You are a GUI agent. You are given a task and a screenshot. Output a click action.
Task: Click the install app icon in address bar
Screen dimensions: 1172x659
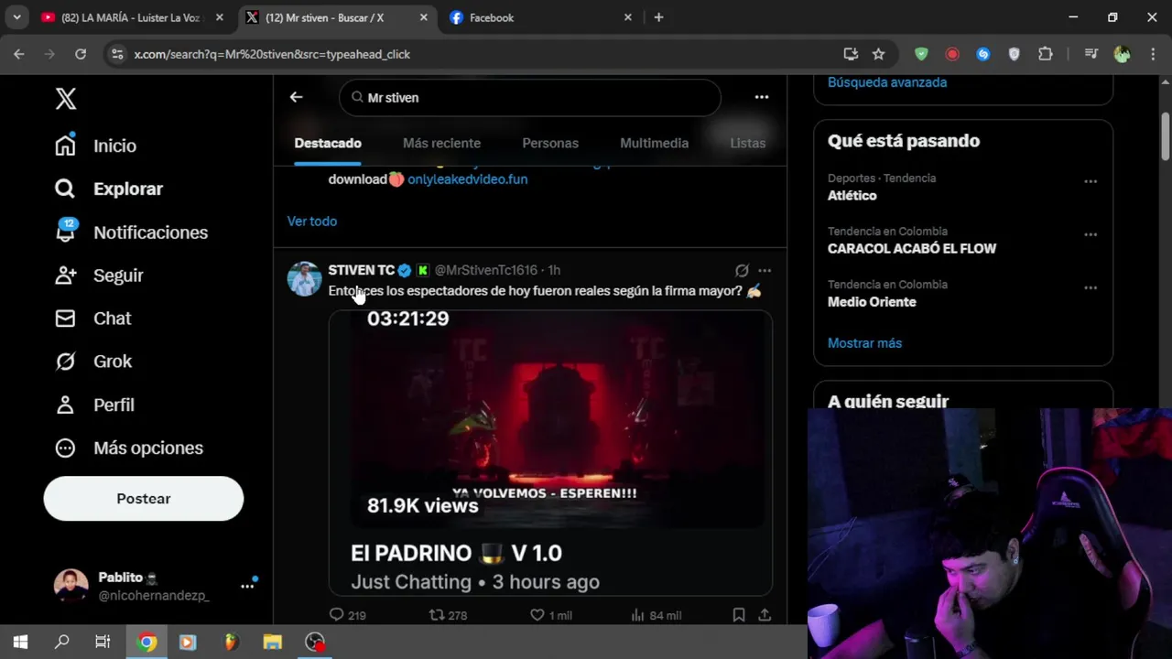(x=851, y=54)
